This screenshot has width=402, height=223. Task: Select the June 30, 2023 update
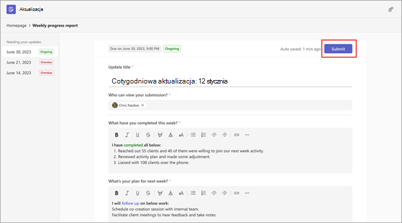point(30,51)
